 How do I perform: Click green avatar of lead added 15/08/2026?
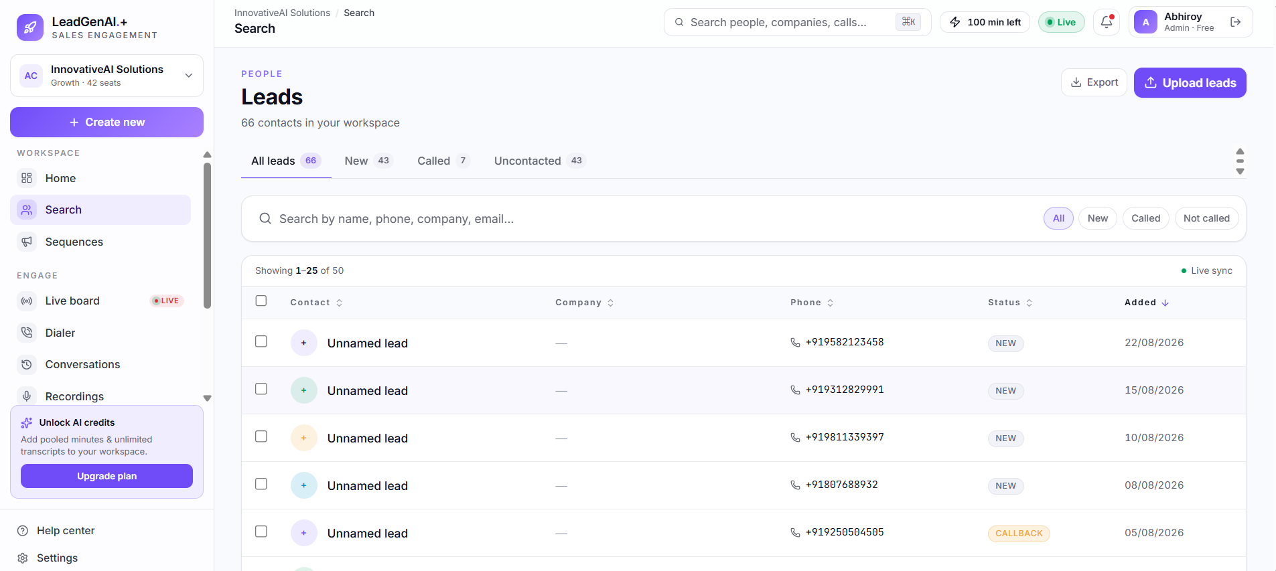point(304,390)
